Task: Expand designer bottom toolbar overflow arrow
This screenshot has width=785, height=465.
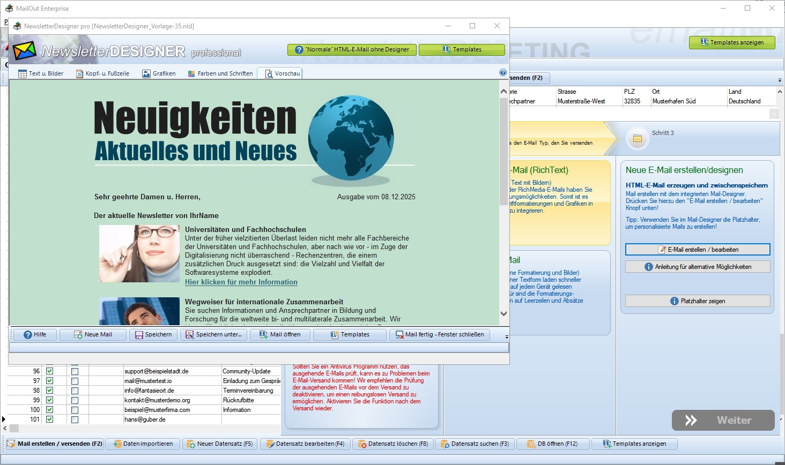Action: (507, 336)
